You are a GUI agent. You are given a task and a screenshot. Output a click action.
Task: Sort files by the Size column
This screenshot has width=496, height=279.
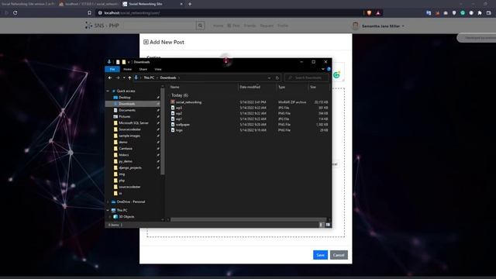[313, 87]
